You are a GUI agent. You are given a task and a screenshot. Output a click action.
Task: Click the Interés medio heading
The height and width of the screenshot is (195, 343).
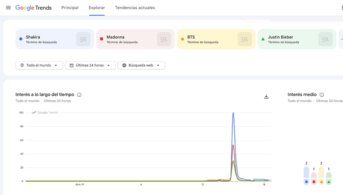[302, 94]
